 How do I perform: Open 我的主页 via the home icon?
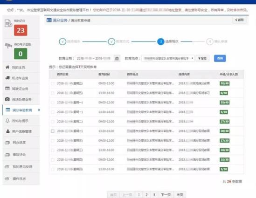pyautogui.click(x=7, y=67)
